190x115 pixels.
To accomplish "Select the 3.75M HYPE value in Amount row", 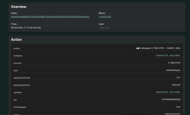I will (174, 63).
